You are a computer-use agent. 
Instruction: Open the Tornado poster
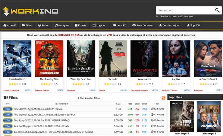tap(113, 59)
